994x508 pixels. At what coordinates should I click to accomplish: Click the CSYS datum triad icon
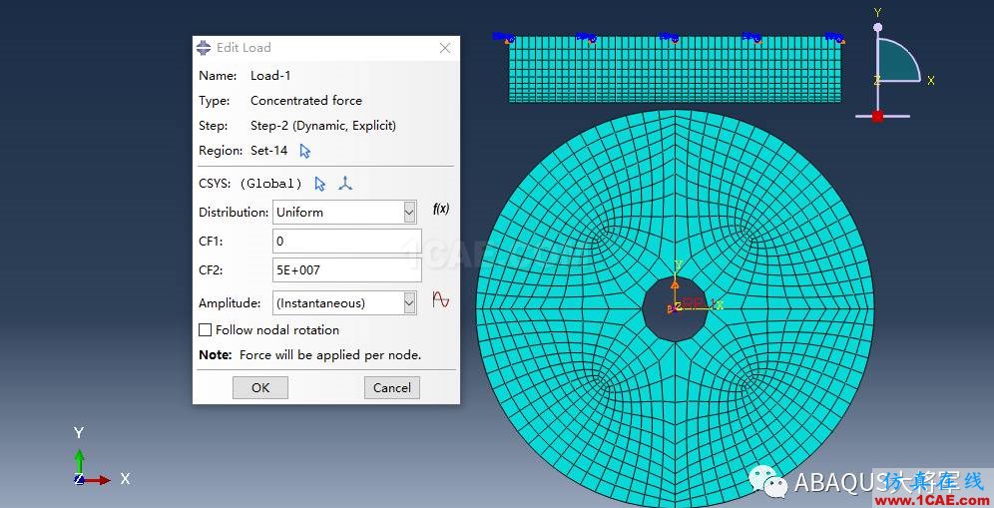coord(345,184)
